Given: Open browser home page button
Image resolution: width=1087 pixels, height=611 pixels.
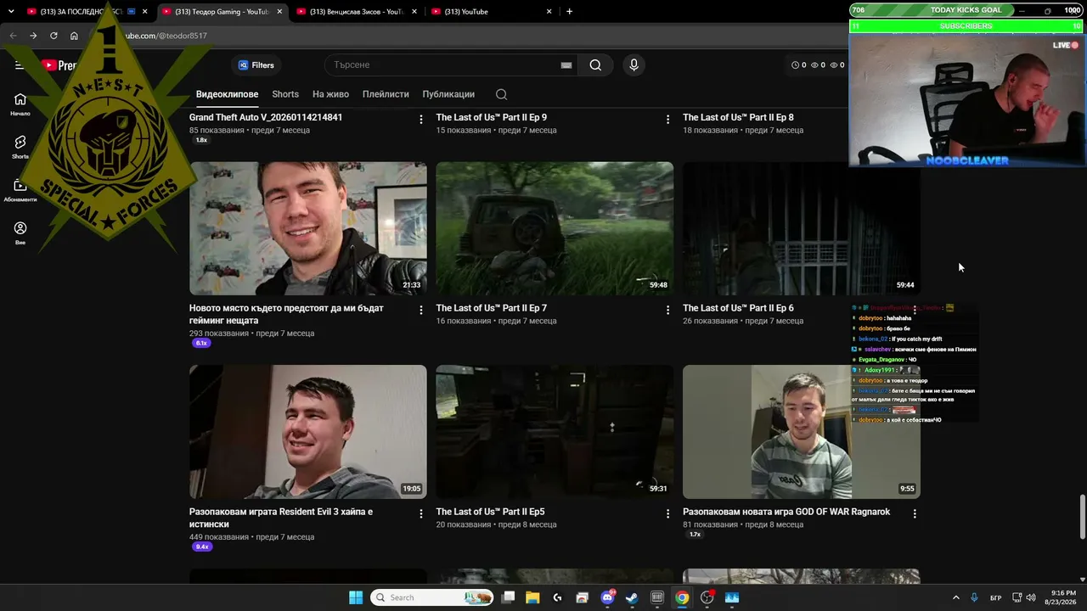Looking at the screenshot, I should (x=74, y=36).
